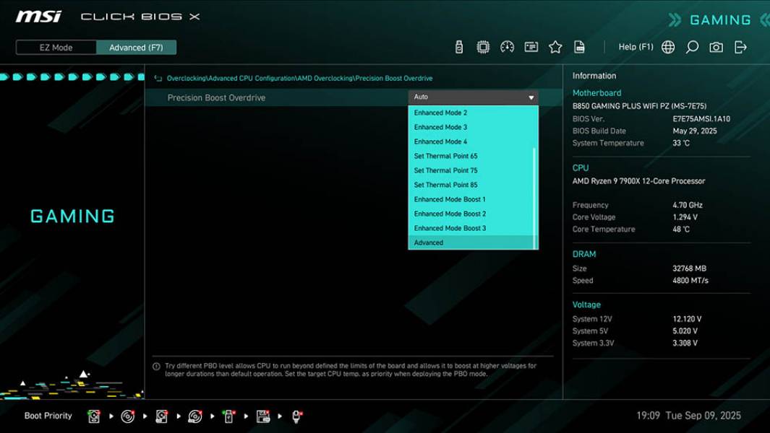Choose Set Thermal Point 75 option
The width and height of the screenshot is (770, 433).
[x=463, y=170]
